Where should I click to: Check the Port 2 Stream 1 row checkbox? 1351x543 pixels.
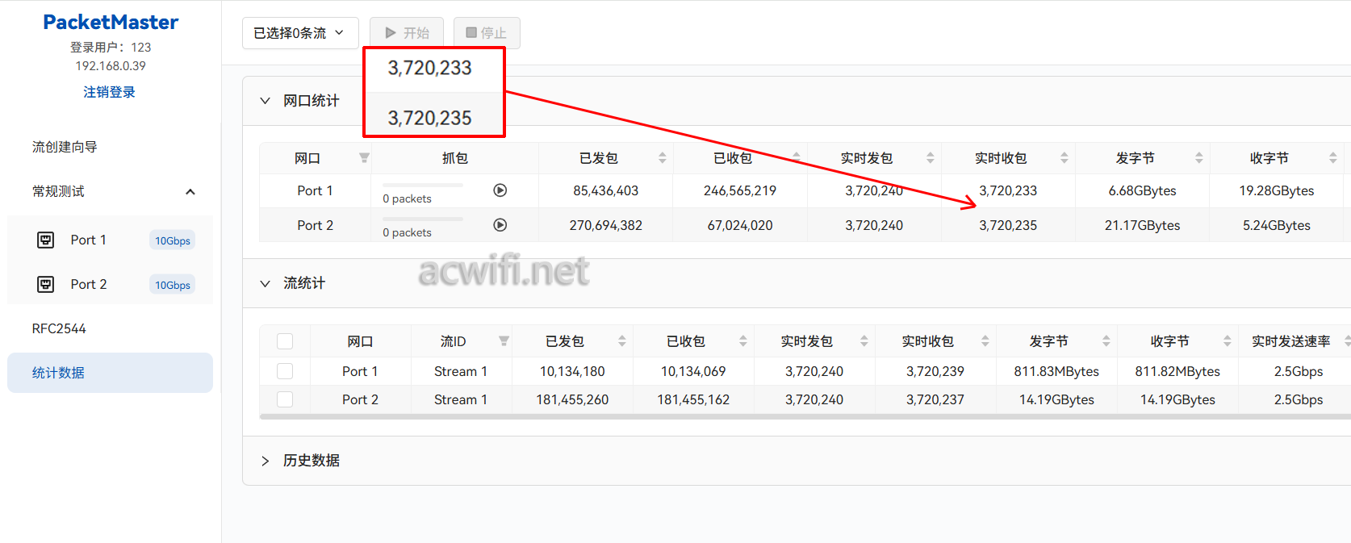click(x=285, y=399)
